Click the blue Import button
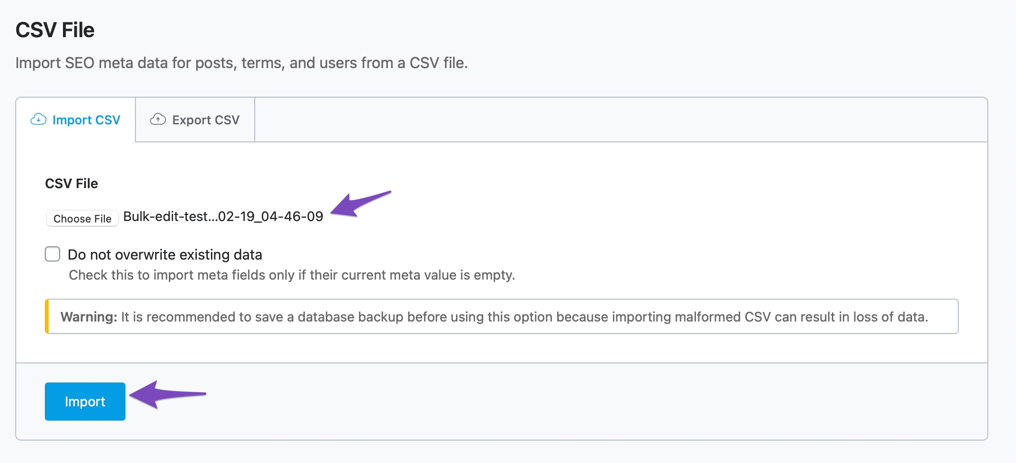This screenshot has height=463, width=1016. tap(85, 402)
